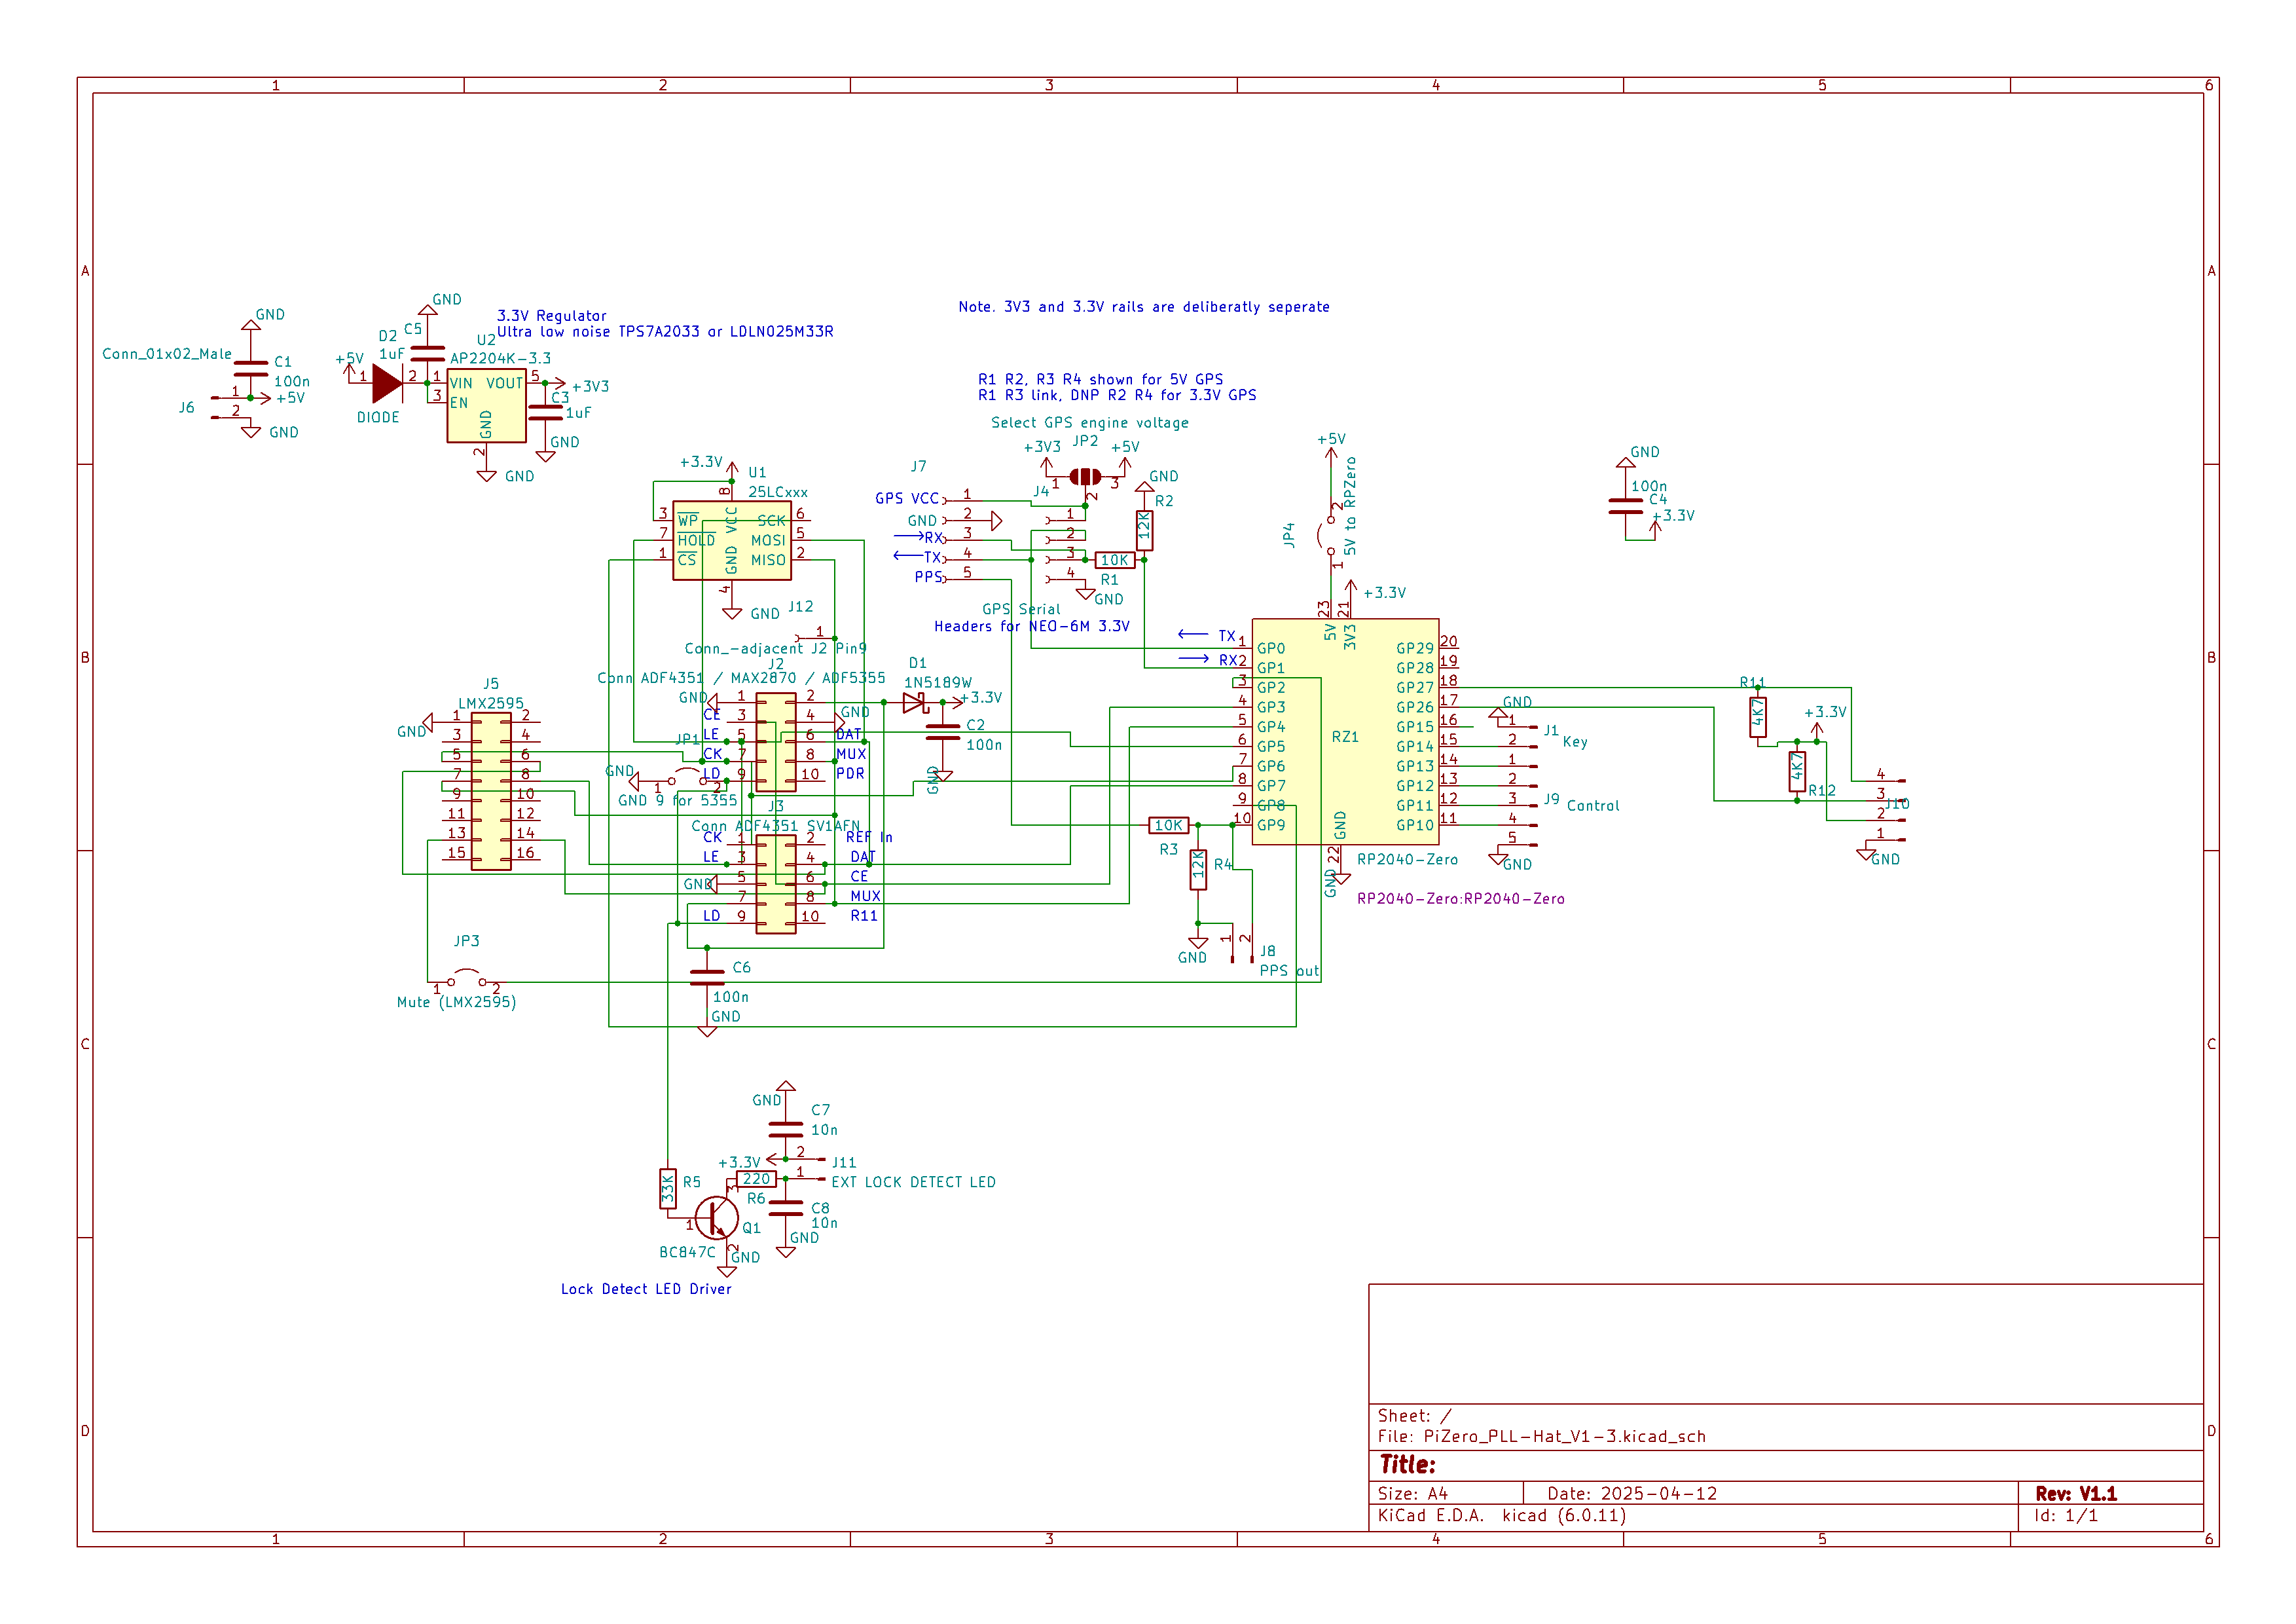Screen dimensions: 2296x1624
Task: Select the C4 100n capacitor symbol
Action: tap(1625, 506)
